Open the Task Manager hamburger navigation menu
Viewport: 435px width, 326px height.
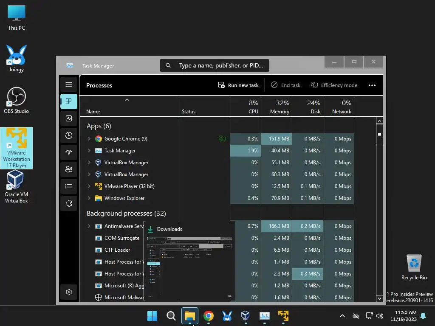point(69,84)
